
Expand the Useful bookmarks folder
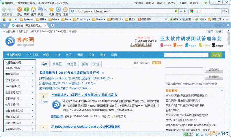[x=99, y=19]
